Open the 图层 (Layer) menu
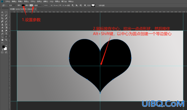Screen dimensions: 187x110 (26, 1)
